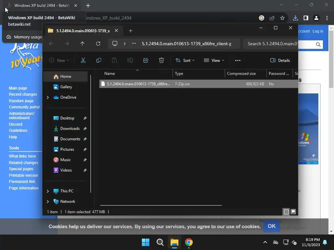The height and width of the screenshot is (250, 334).
Task: Click the Cut scissors icon in Explorer toolbar
Action: tap(83, 60)
